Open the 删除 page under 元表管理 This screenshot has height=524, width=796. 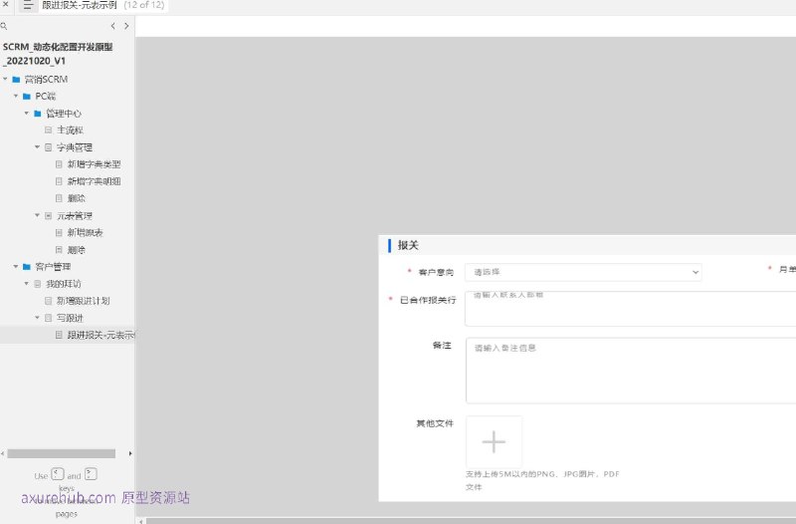coord(77,250)
